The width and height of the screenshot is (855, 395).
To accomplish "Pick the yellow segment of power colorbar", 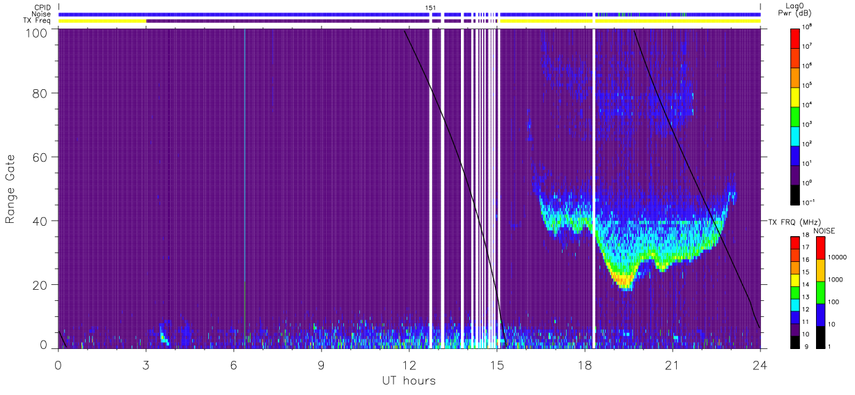I will click(x=796, y=95).
